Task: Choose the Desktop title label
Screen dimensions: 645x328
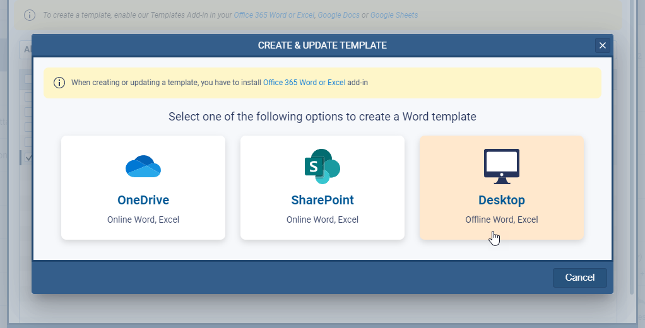Action: (x=501, y=200)
